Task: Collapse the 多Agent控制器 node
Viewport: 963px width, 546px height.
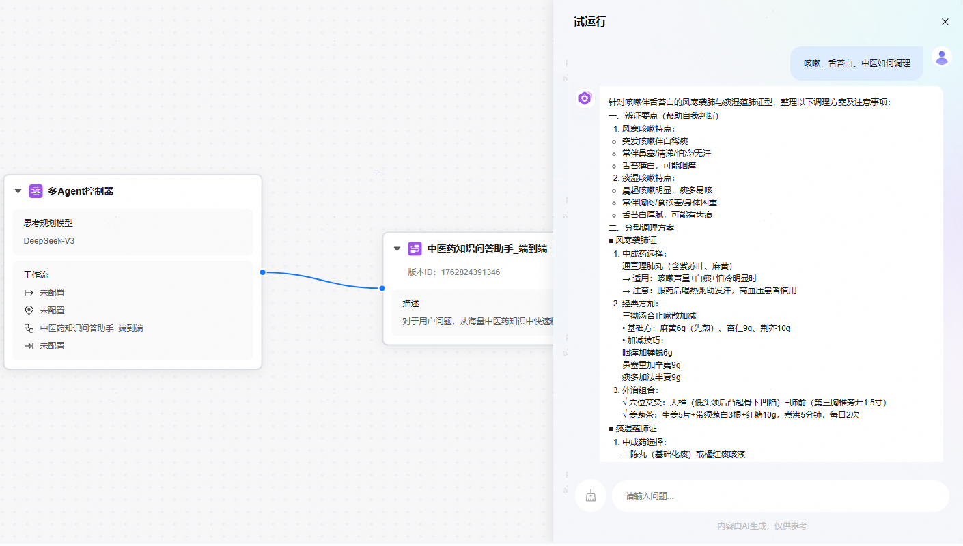Action: [18, 191]
